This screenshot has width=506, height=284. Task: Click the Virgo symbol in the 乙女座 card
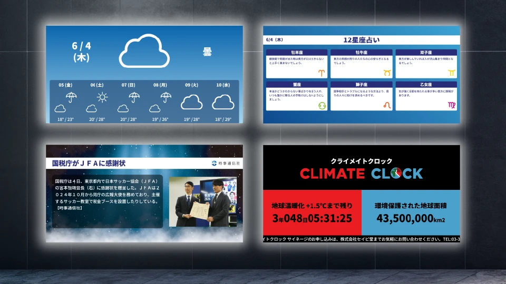tap(452, 105)
